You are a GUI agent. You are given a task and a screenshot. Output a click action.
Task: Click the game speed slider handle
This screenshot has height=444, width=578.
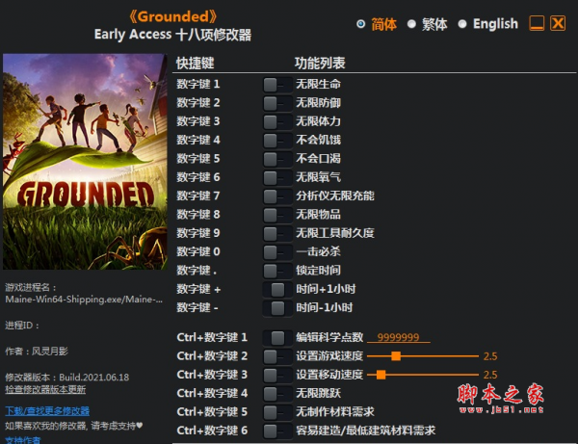[x=396, y=356]
